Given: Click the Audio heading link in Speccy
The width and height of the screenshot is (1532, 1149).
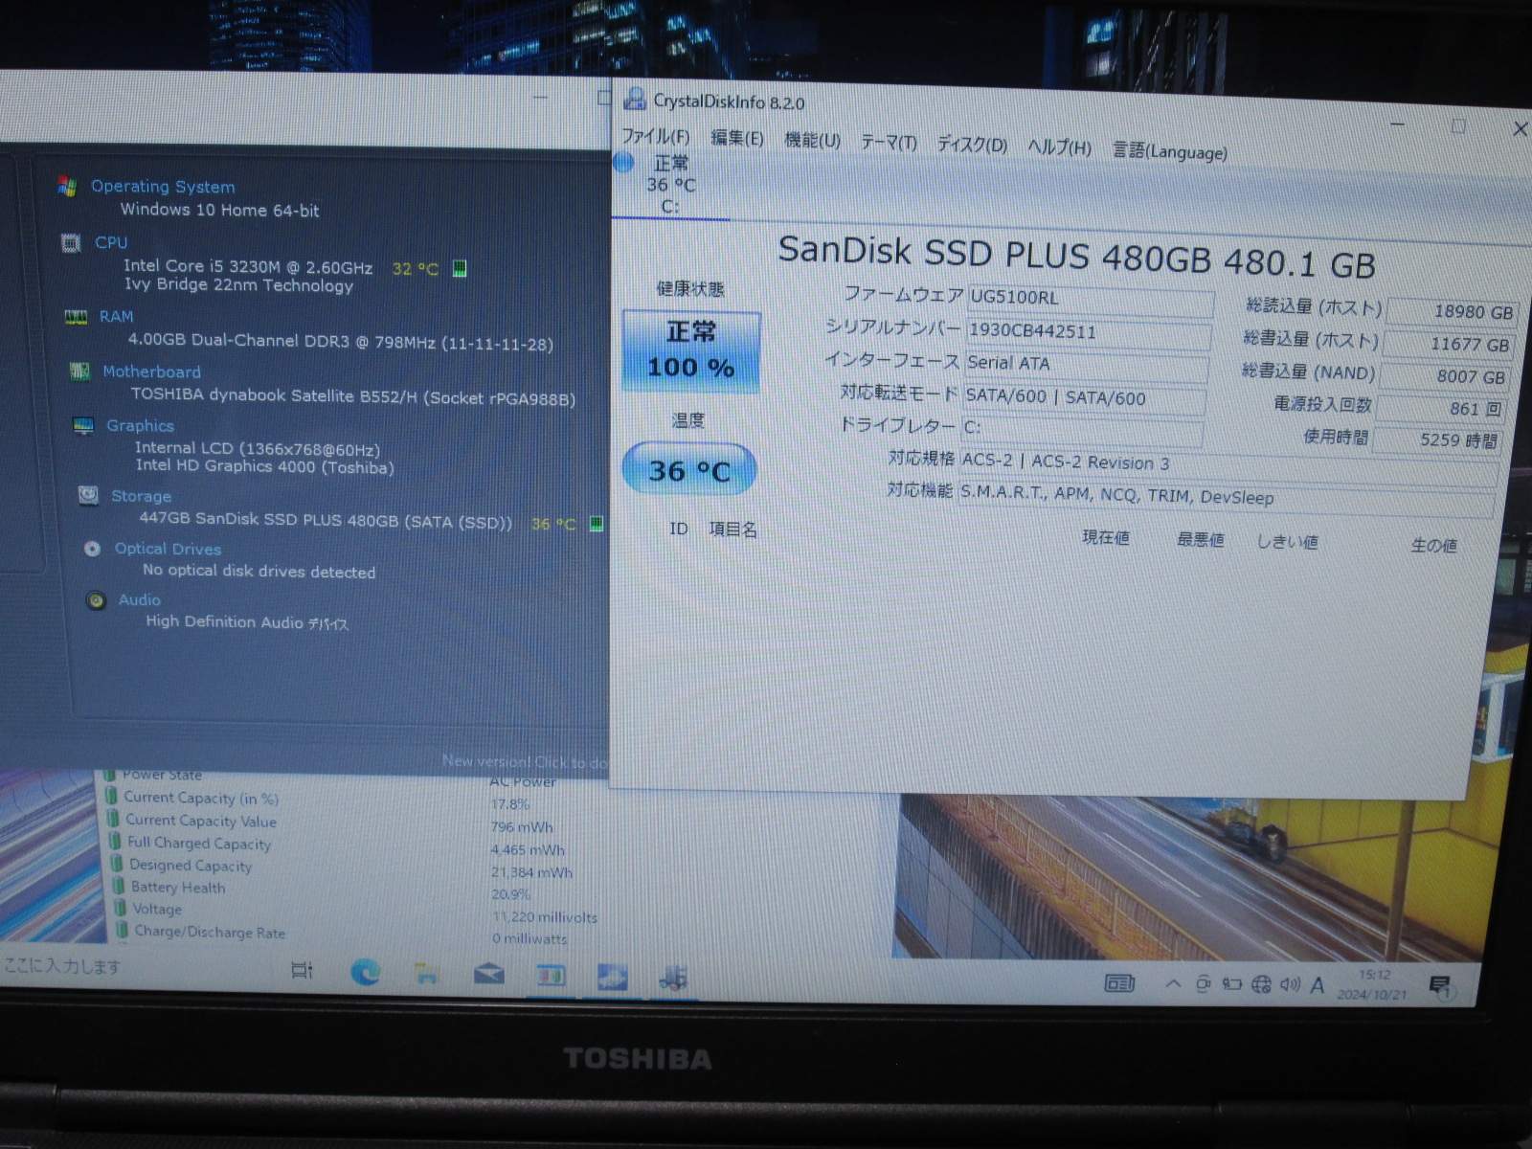Looking at the screenshot, I should [x=139, y=599].
